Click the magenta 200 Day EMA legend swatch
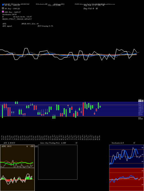This screenshot has width=144, height=191. (3, 12)
